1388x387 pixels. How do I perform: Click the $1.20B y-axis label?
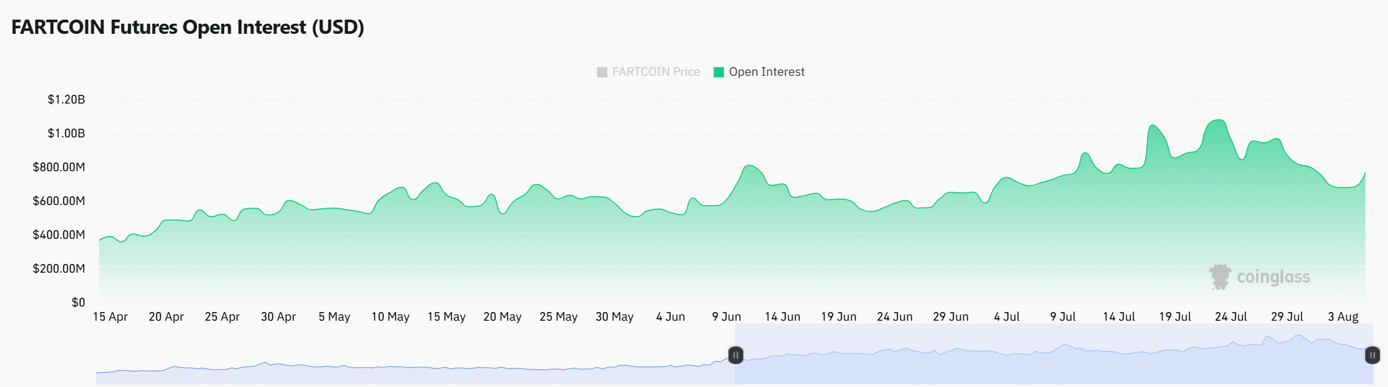[x=66, y=99]
